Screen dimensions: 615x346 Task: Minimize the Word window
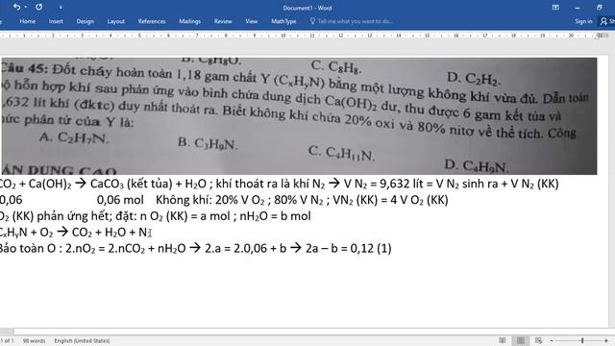tap(577, 8)
